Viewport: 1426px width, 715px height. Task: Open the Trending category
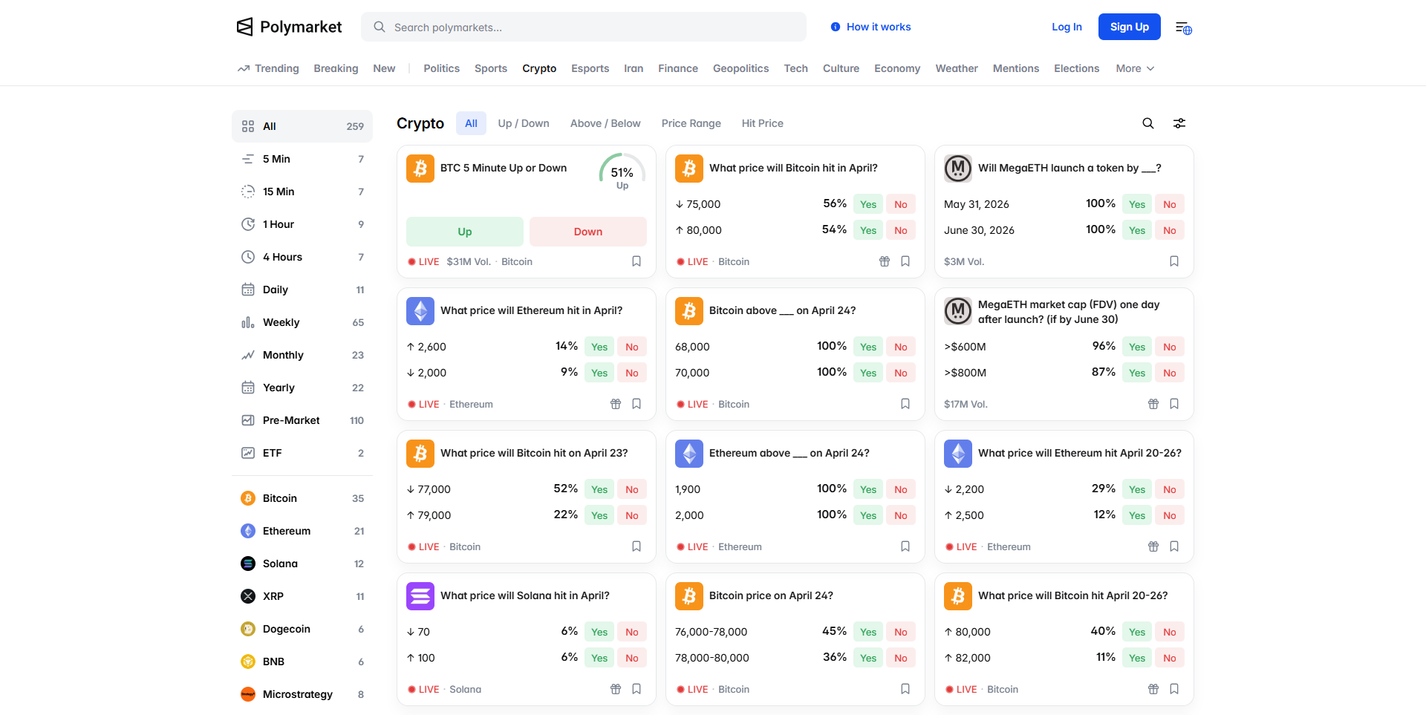(268, 68)
